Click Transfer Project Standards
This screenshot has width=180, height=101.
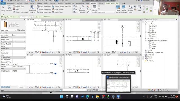[62, 6]
